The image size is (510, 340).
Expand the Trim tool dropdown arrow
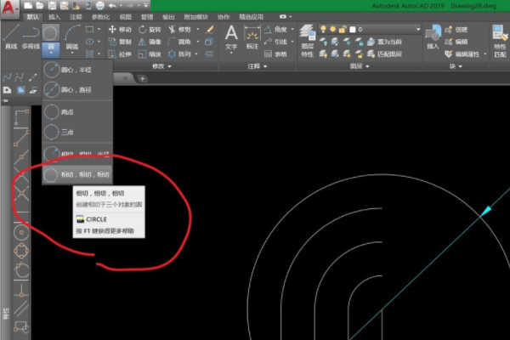pyautogui.click(x=197, y=29)
